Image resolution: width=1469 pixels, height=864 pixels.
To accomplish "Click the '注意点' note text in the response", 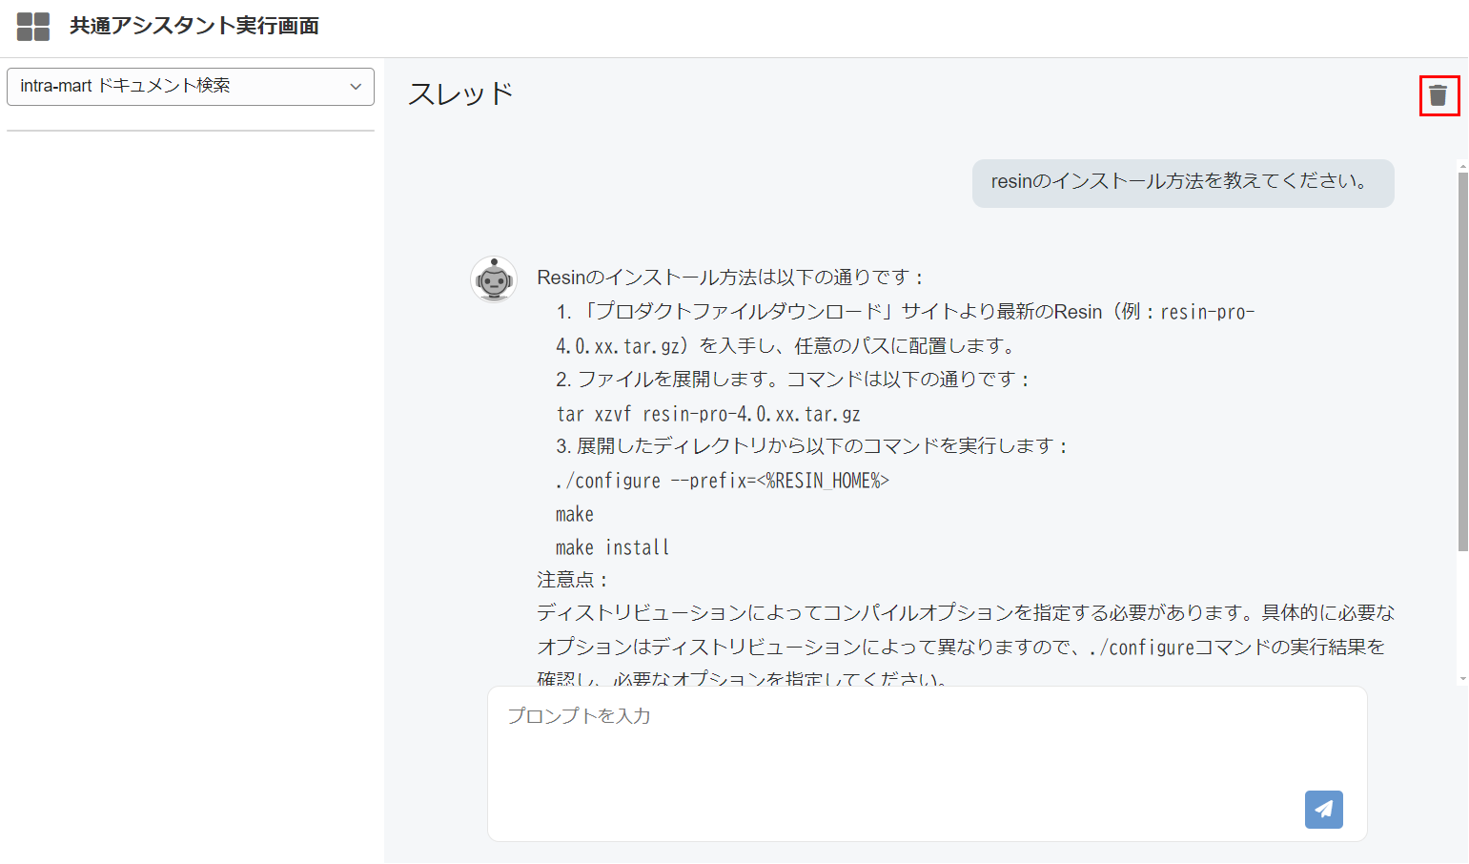I will 561,578.
